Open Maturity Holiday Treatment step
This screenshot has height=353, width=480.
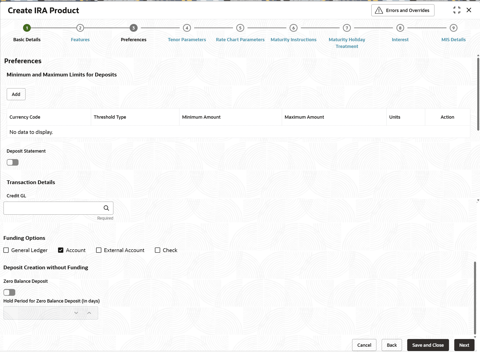pyautogui.click(x=347, y=43)
